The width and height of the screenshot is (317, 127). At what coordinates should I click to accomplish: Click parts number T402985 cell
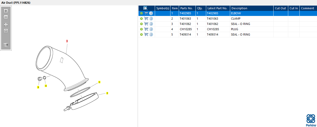[x=187, y=13]
